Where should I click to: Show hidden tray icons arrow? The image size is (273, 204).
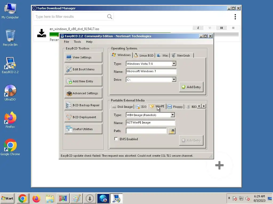229,198
